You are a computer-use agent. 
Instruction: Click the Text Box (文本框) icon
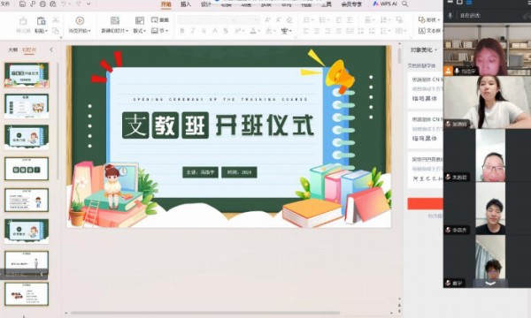coord(422,31)
